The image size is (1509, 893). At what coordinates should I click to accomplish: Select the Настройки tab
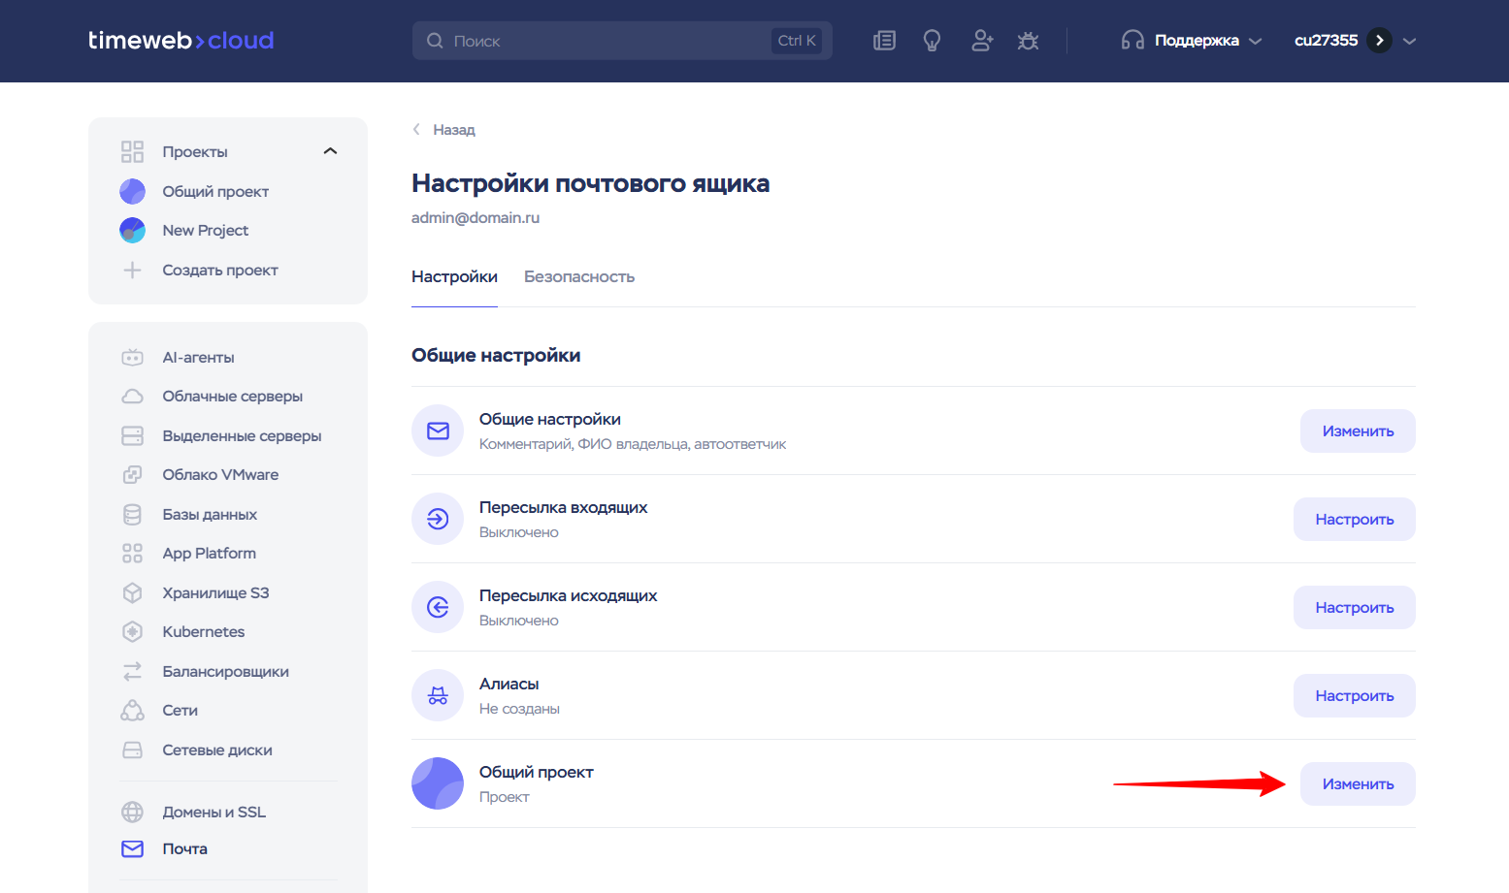tap(454, 276)
